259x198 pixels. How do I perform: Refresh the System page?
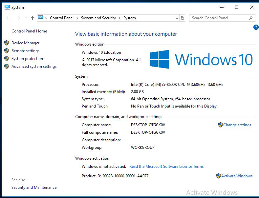point(183,18)
